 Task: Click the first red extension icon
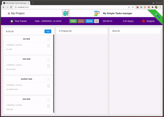coord(137,7)
